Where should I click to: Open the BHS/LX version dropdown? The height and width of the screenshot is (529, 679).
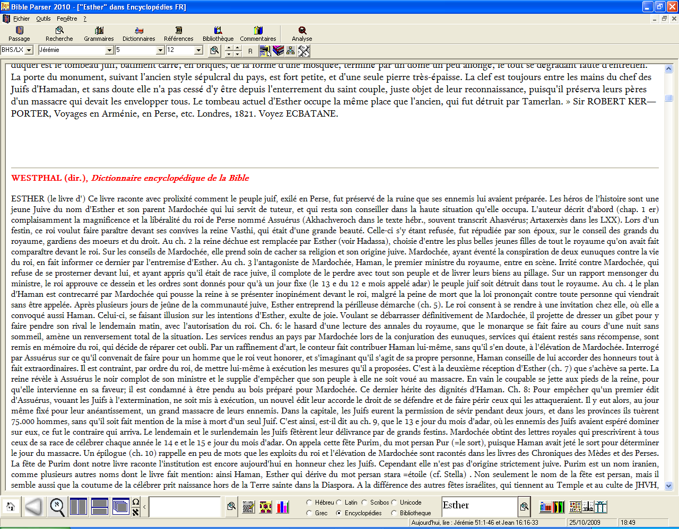29,50
